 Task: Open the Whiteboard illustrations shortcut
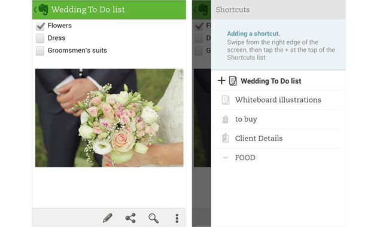[278, 100]
